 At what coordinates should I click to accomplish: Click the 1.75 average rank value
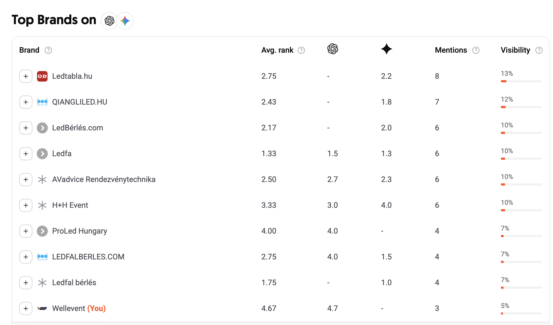[x=269, y=283]
